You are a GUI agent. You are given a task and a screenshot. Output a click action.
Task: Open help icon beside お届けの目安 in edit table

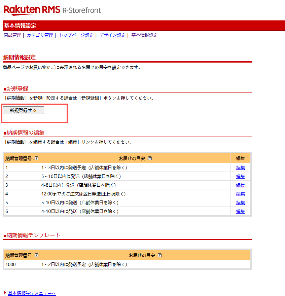[150, 158]
